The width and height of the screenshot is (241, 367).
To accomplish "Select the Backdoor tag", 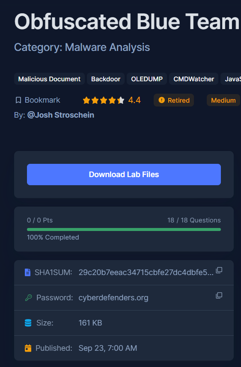I will pos(106,79).
